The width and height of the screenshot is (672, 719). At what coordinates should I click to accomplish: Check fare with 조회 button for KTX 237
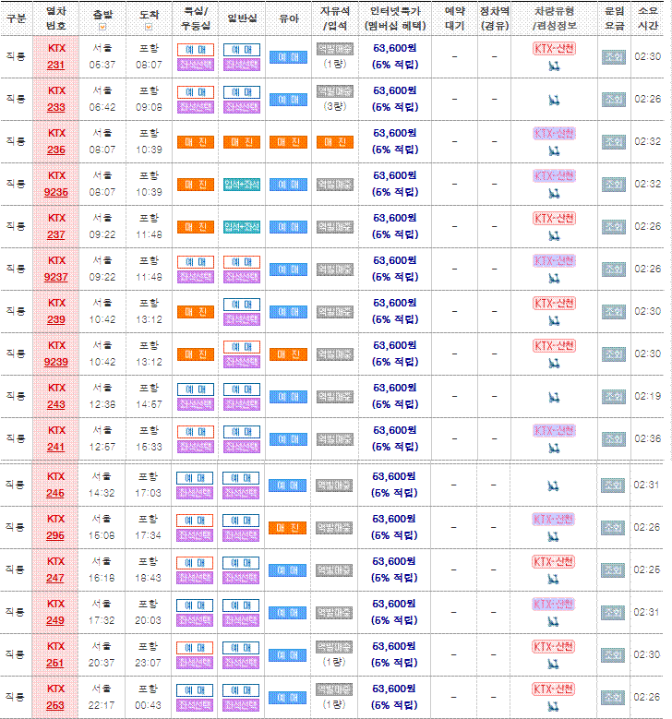pyautogui.click(x=614, y=227)
